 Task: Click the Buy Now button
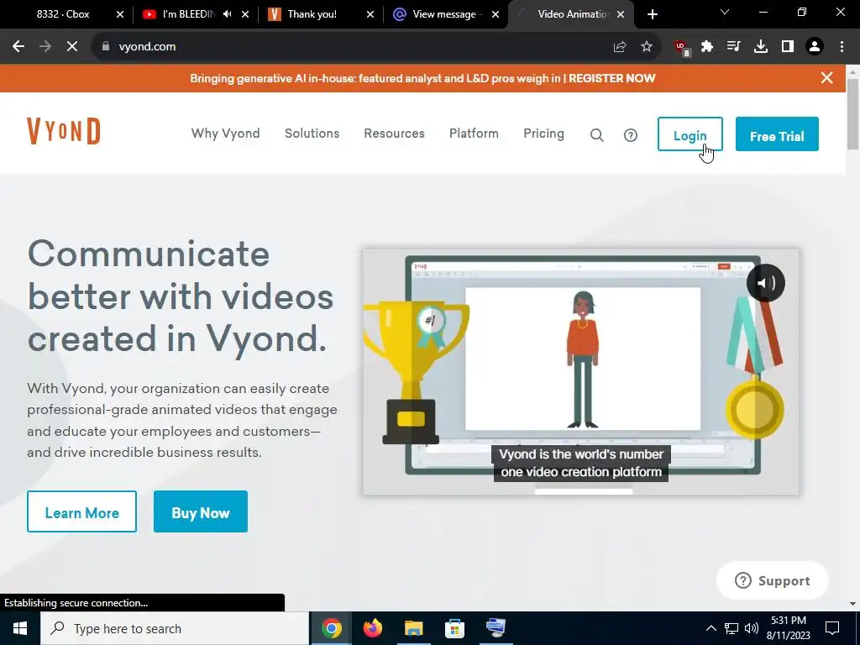point(201,511)
